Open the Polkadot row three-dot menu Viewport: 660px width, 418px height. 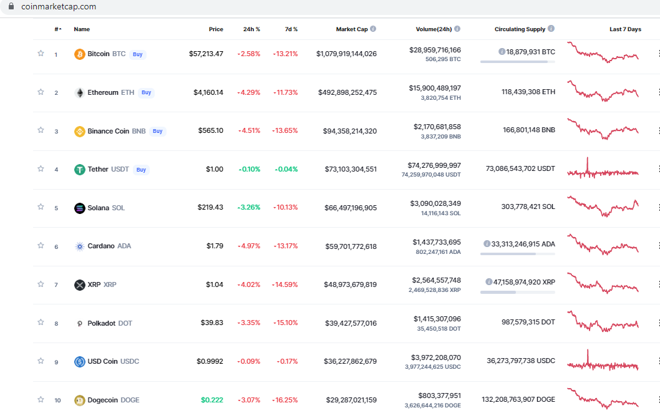tap(658, 323)
